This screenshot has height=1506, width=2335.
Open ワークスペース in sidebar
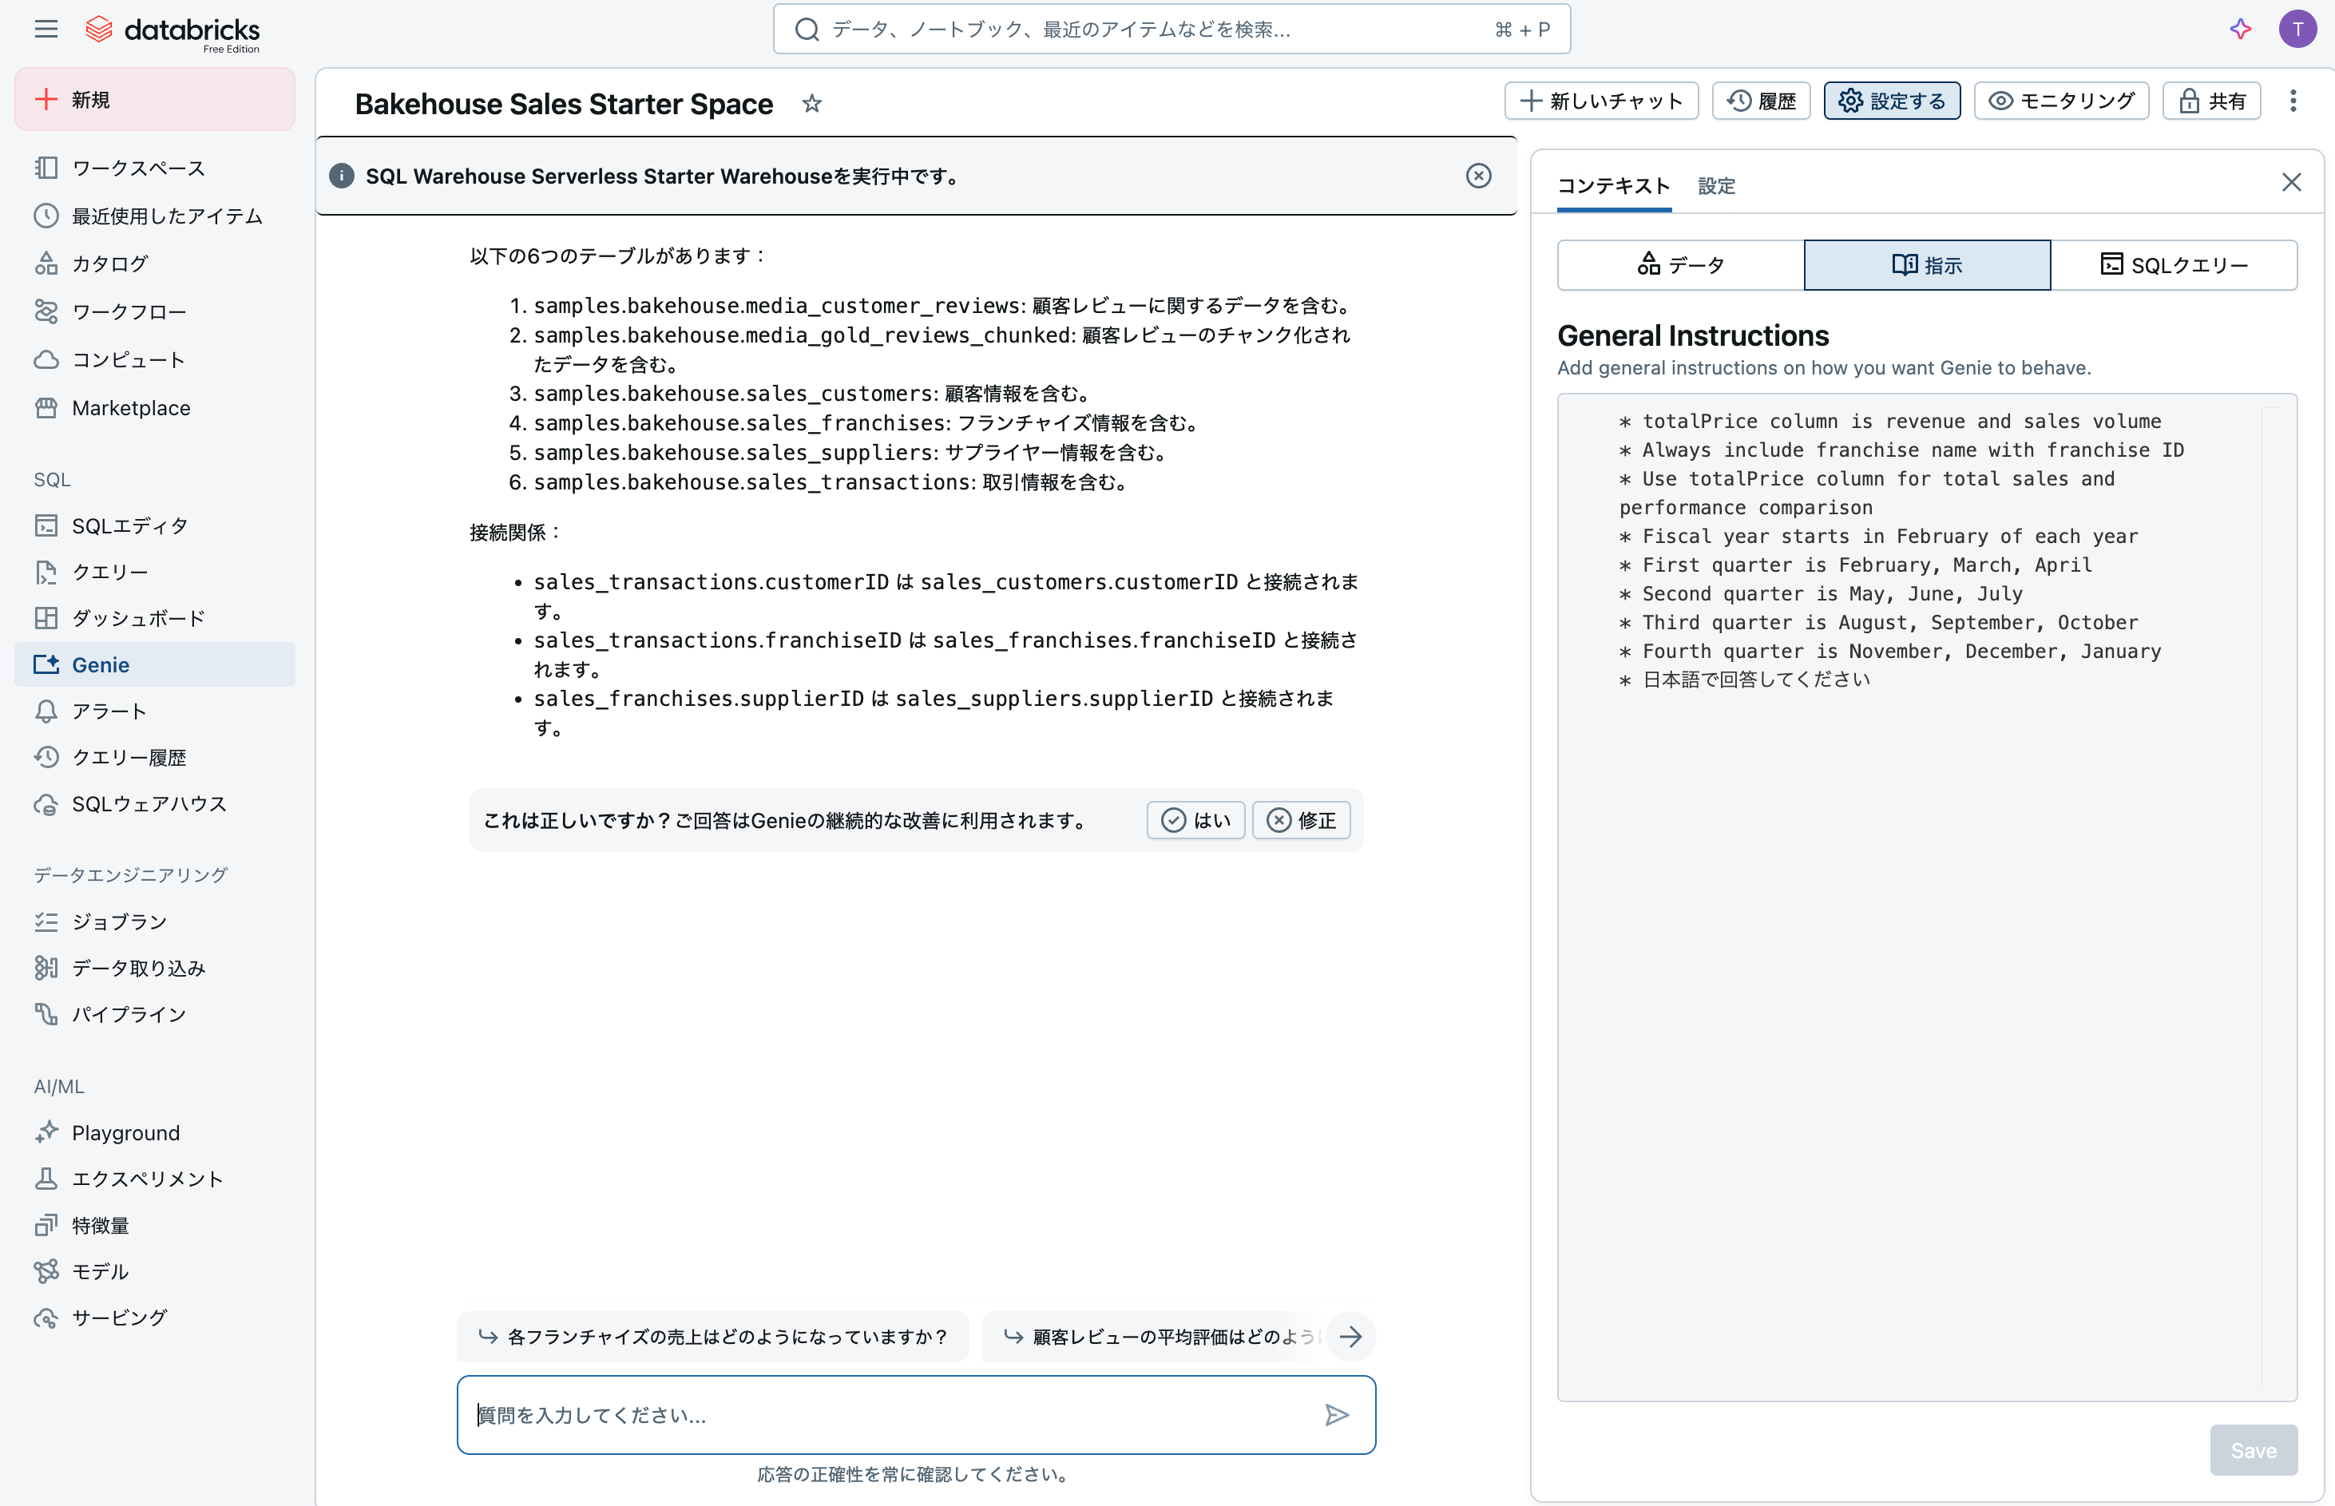click(154, 168)
